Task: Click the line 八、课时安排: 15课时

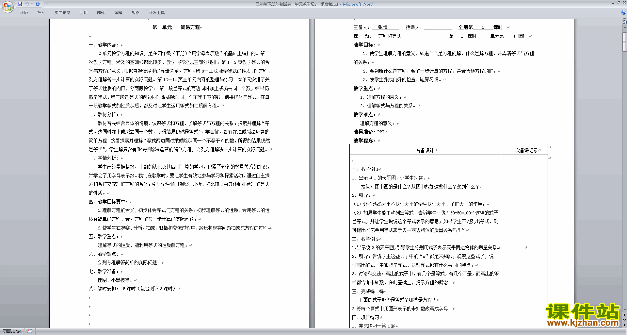Action: 133,289
